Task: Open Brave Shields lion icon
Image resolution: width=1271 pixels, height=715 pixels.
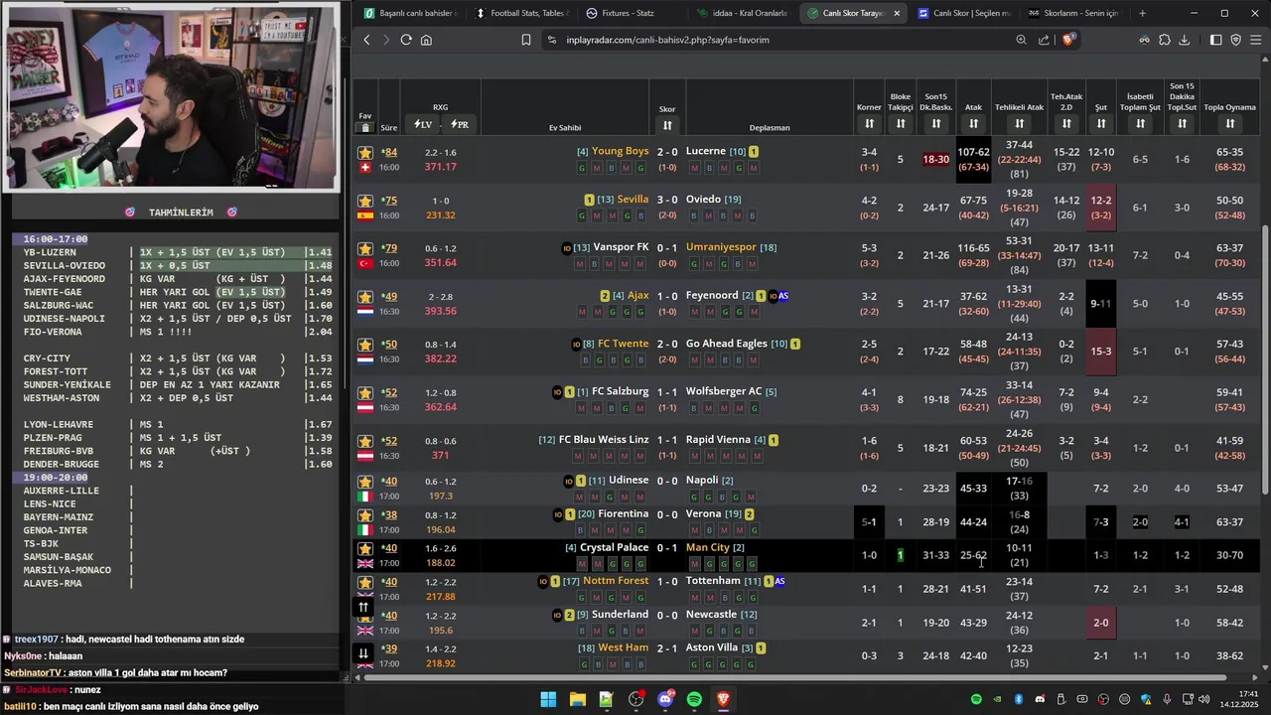Action: click(1068, 40)
